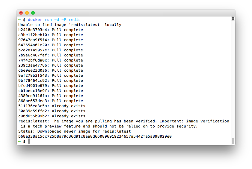Close the terminal window with red button
This screenshot has height=169, width=252.
coord(21,13)
